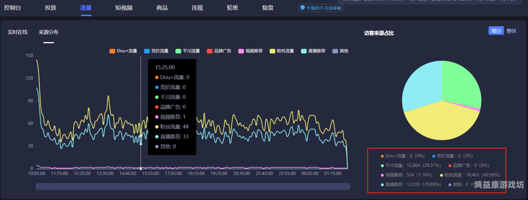Go to the 商品 tab

[162, 8]
